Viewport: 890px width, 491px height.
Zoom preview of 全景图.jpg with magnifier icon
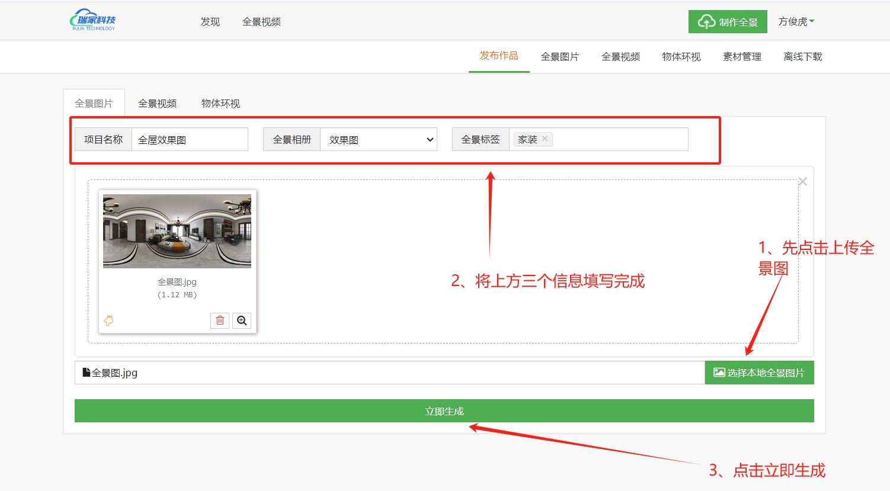[x=242, y=320]
